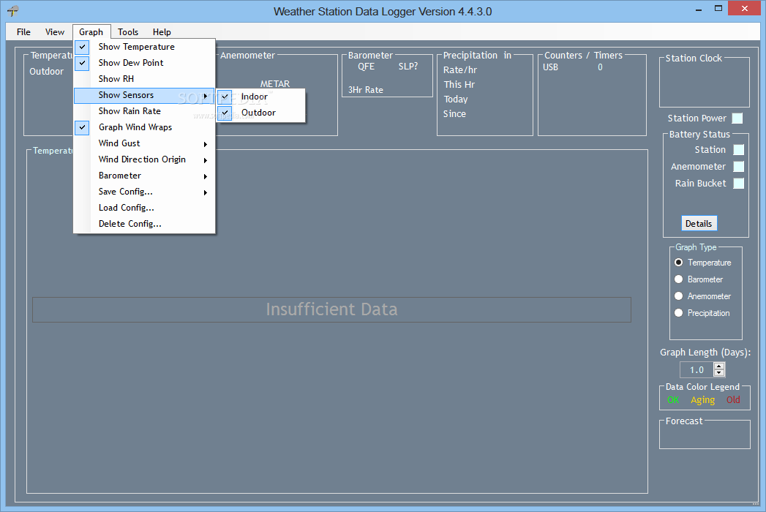Click the 3Hr Rate barometer label
The height and width of the screenshot is (512, 766).
point(366,90)
